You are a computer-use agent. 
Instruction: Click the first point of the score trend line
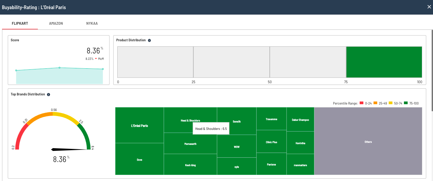16,70
